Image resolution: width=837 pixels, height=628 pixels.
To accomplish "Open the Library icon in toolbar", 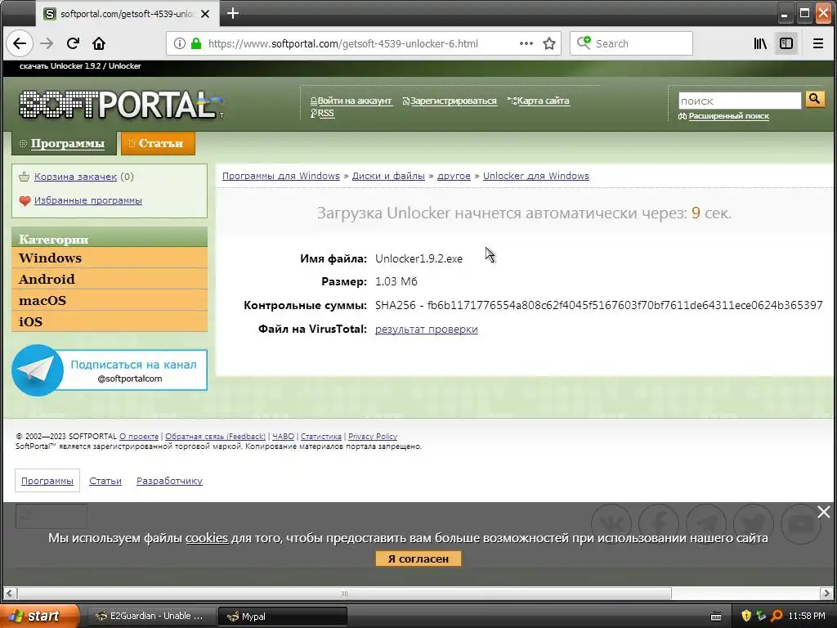I will 760,43.
